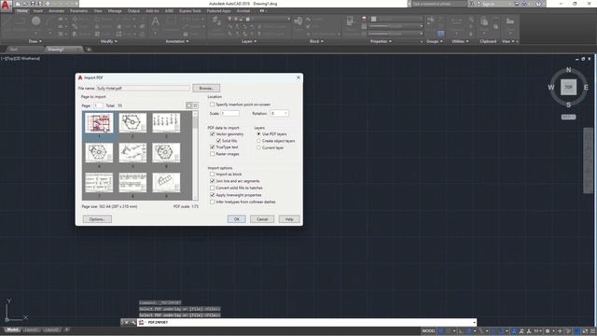This screenshot has width=597, height=336.
Task: Cancel the Import PDF dialog
Action: [262, 219]
